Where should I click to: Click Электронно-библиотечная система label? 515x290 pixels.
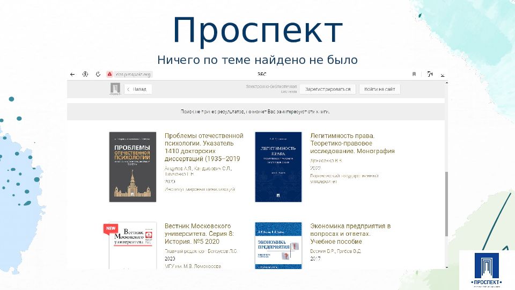coord(271,89)
